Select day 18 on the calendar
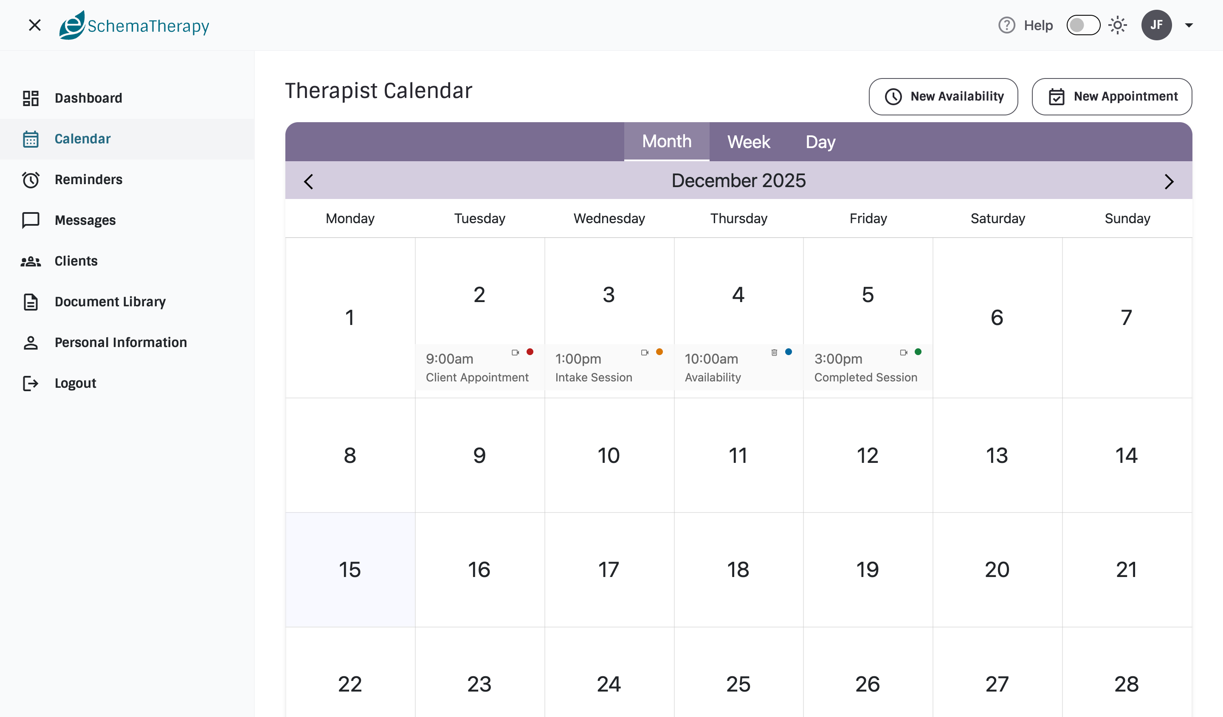The height and width of the screenshot is (717, 1223). [738, 570]
